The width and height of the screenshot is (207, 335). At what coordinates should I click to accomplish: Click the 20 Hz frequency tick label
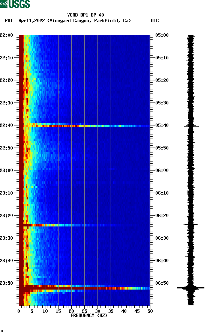pos(72,311)
